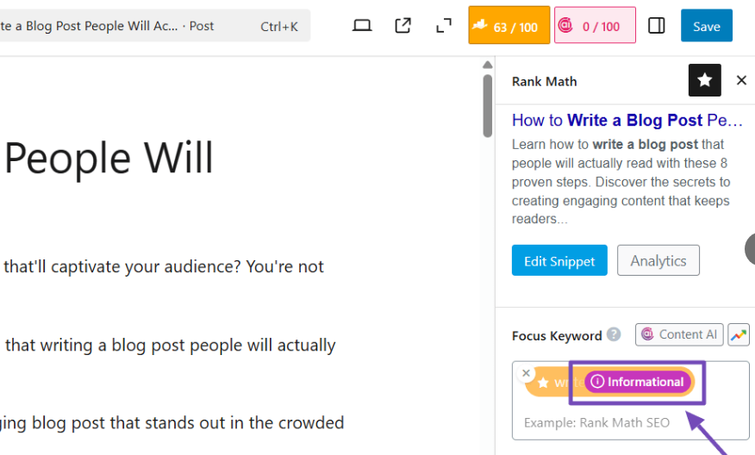755x455 pixels.
Task: Click the Edit Snippet button
Action: pyautogui.click(x=559, y=261)
